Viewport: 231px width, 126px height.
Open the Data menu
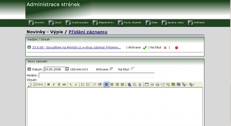click(151, 23)
